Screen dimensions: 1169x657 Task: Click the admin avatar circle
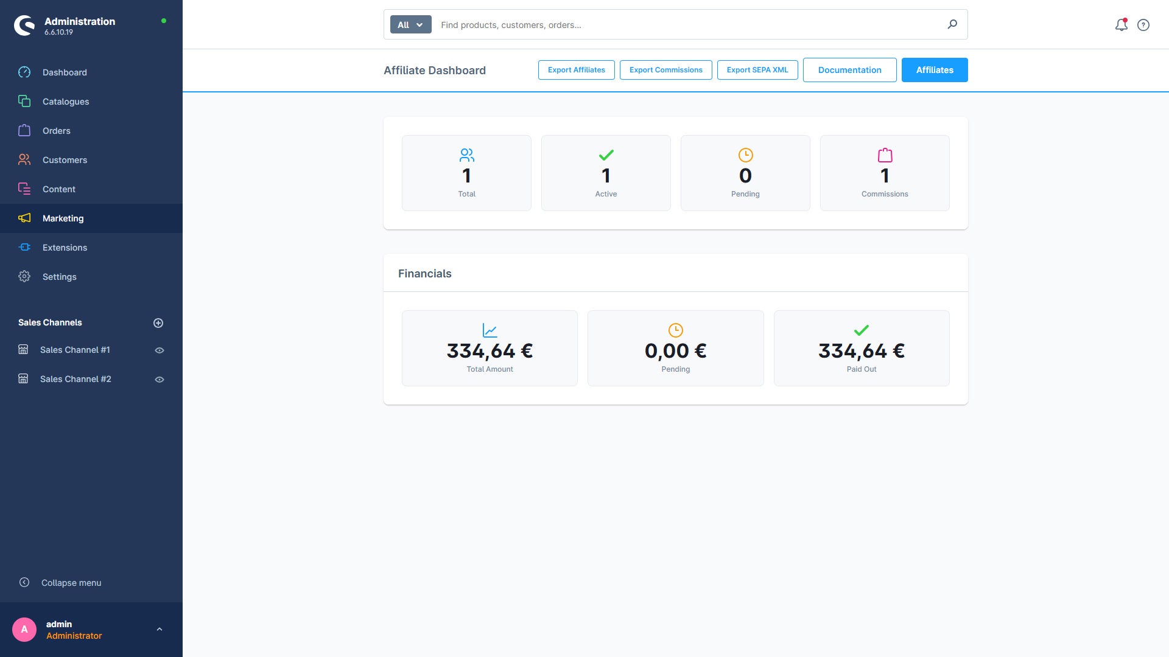(x=24, y=630)
